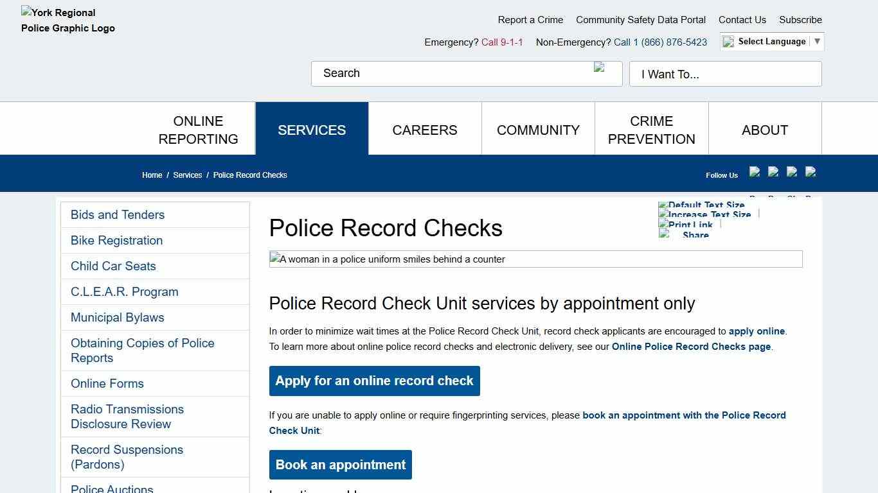Screen dimensions: 878x493
Task: Open the CRIME PREVENTION menu
Action: (x=651, y=130)
